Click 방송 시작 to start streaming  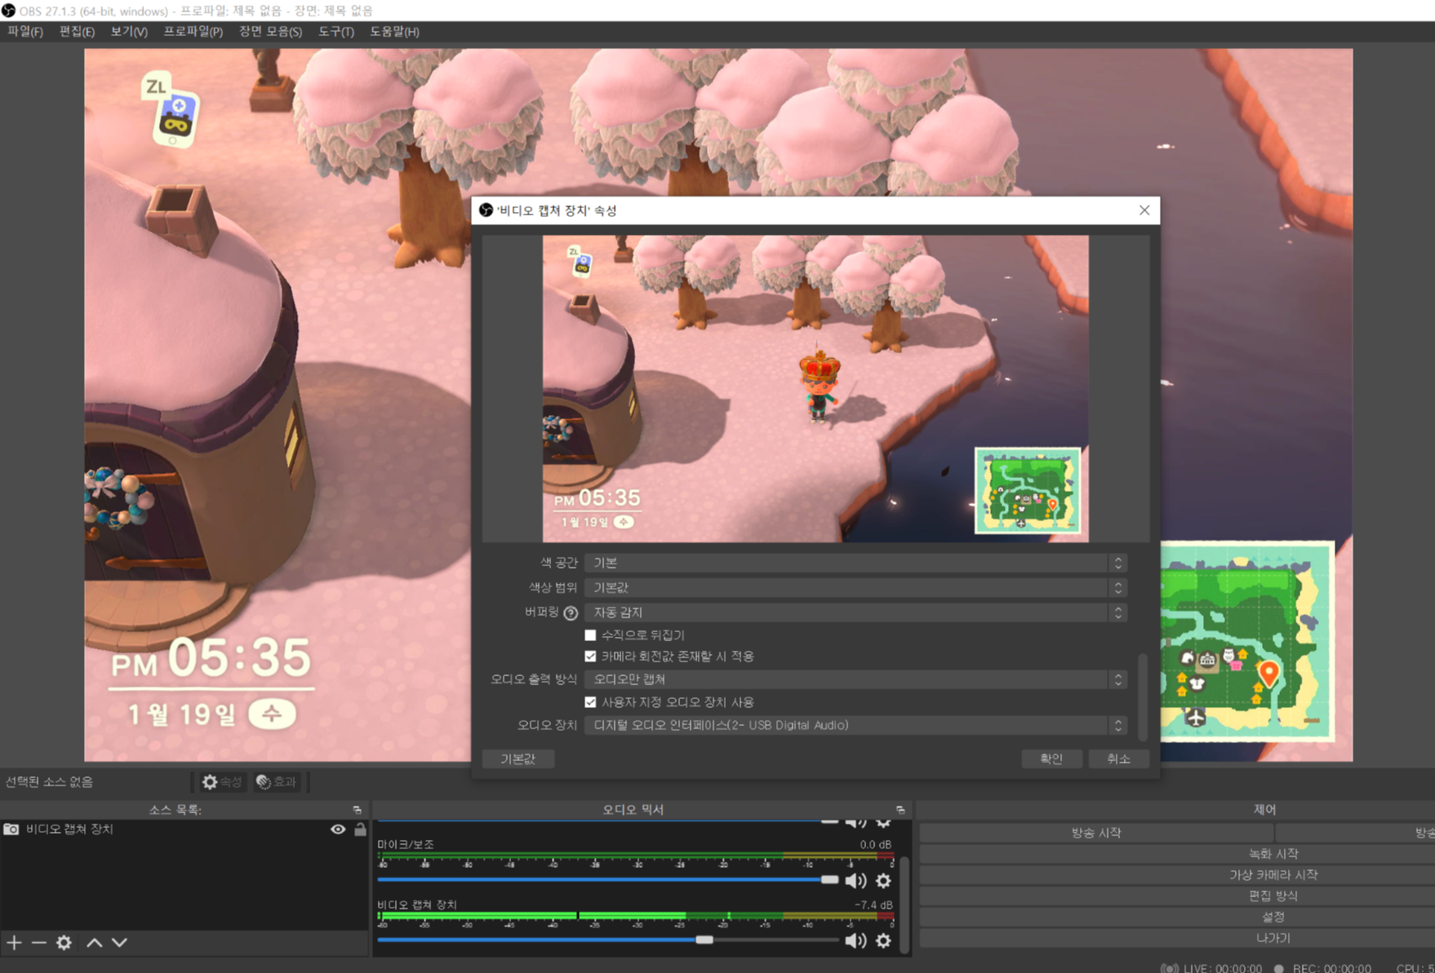(x=1095, y=833)
